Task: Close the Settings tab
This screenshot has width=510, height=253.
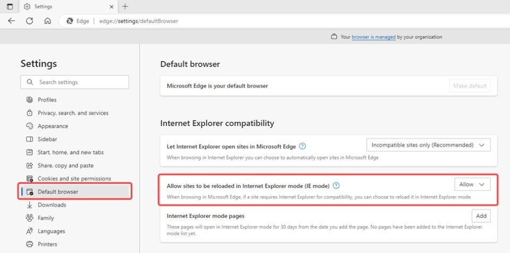Action: pos(112,6)
